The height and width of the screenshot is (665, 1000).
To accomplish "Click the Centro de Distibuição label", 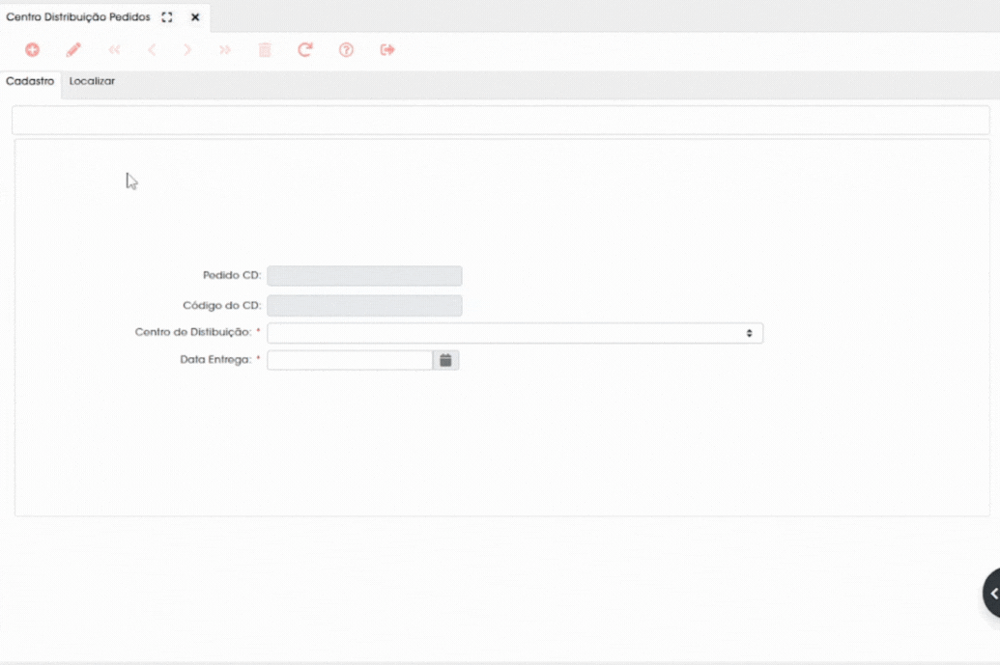I will coord(193,332).
